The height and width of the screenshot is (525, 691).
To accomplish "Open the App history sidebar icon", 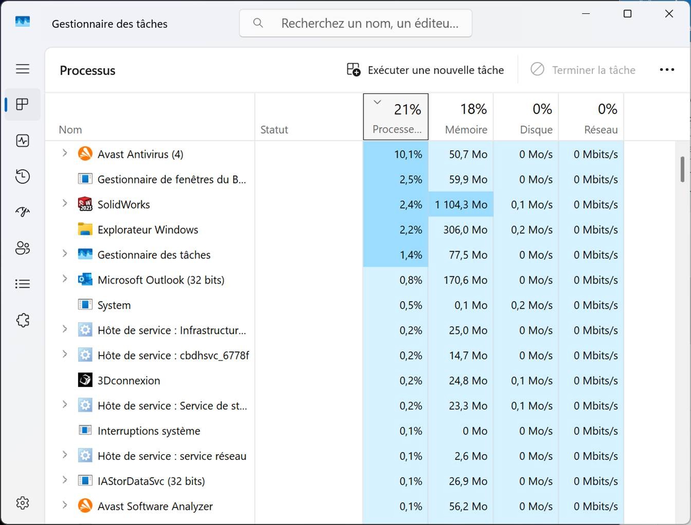I will pyautogui.click(x=23, y=176).
